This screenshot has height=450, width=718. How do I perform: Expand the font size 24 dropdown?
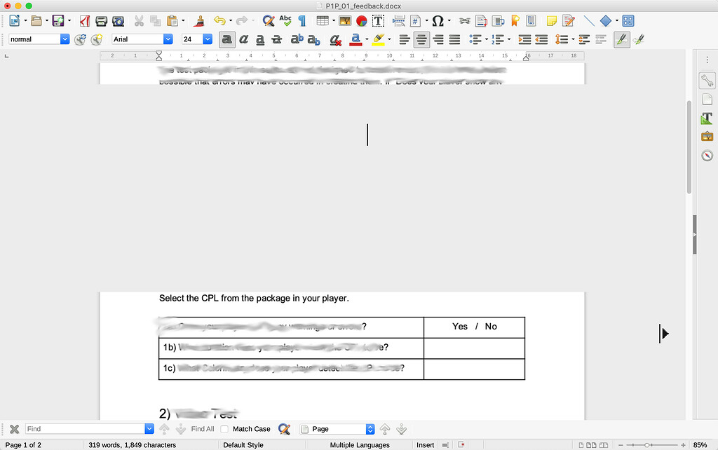[x=208, y=39]
